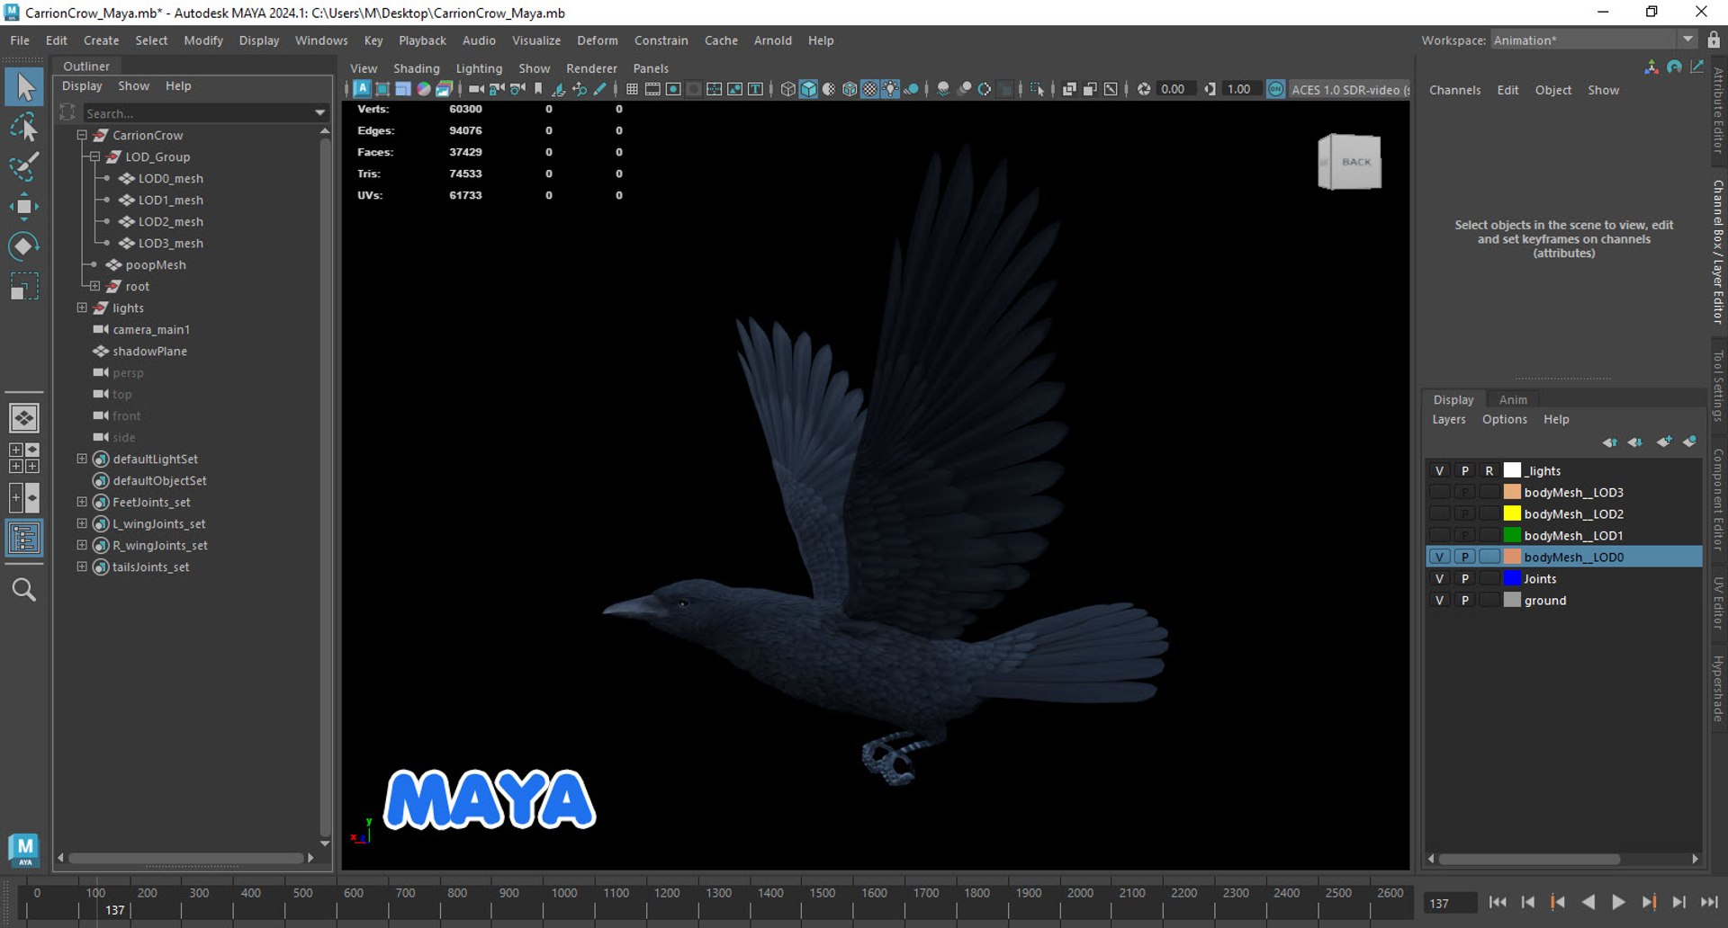Choose the Paint selection tool
Screen dimensions: 1728x928
coord(24,167)
